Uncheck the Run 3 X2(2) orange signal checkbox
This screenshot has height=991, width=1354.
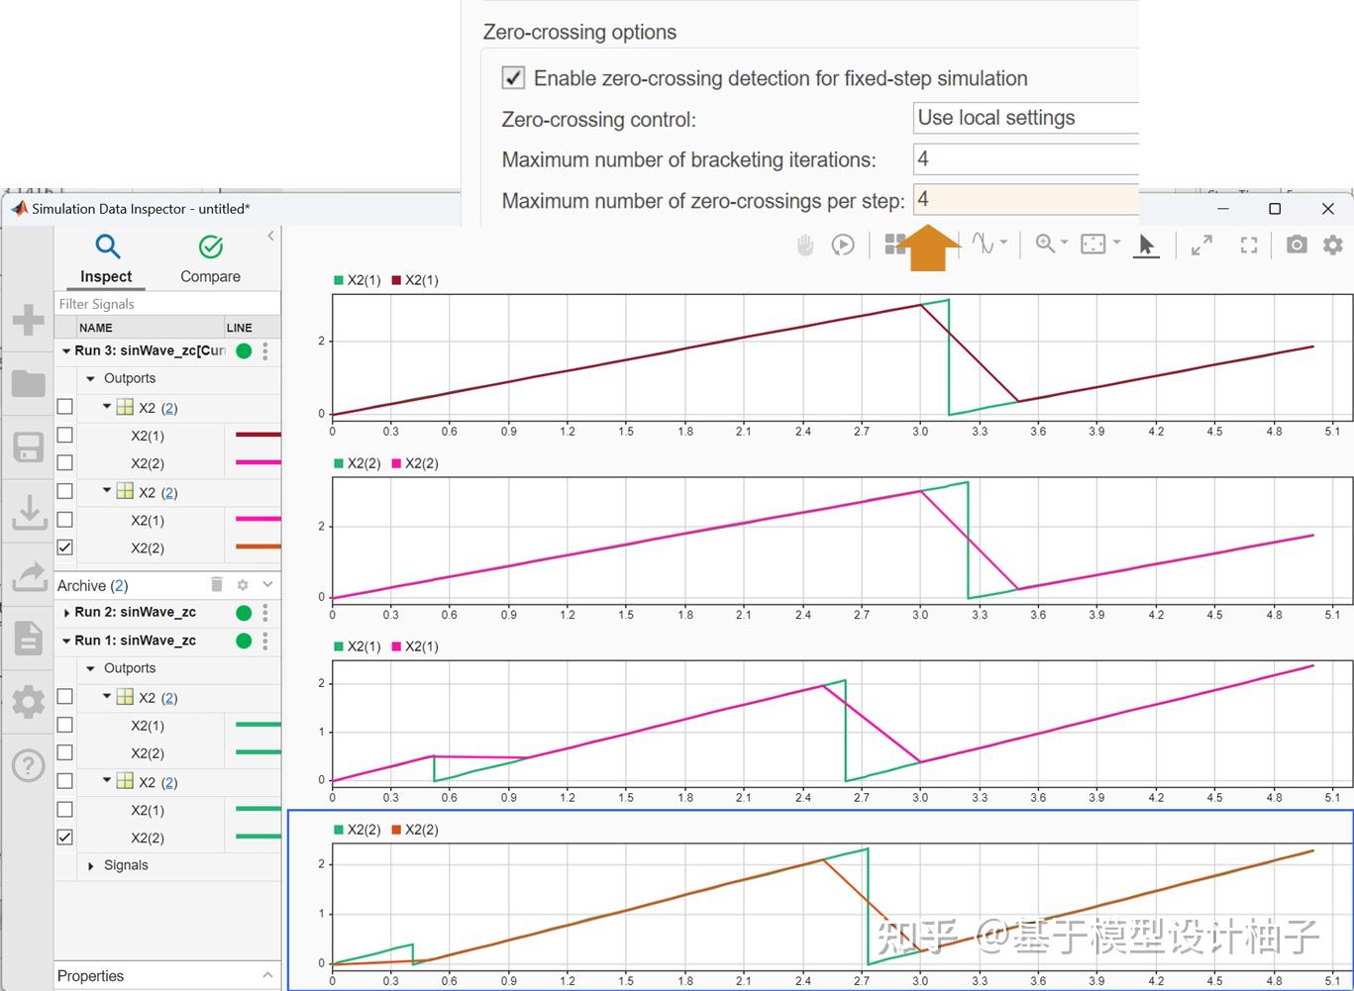pyautogui.click(x=65, y=546)
